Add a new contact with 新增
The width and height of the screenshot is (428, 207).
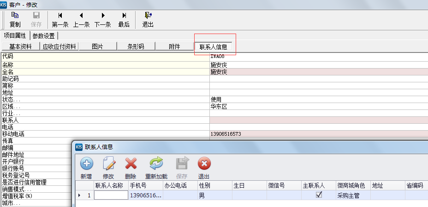click(x=86, y=167)
